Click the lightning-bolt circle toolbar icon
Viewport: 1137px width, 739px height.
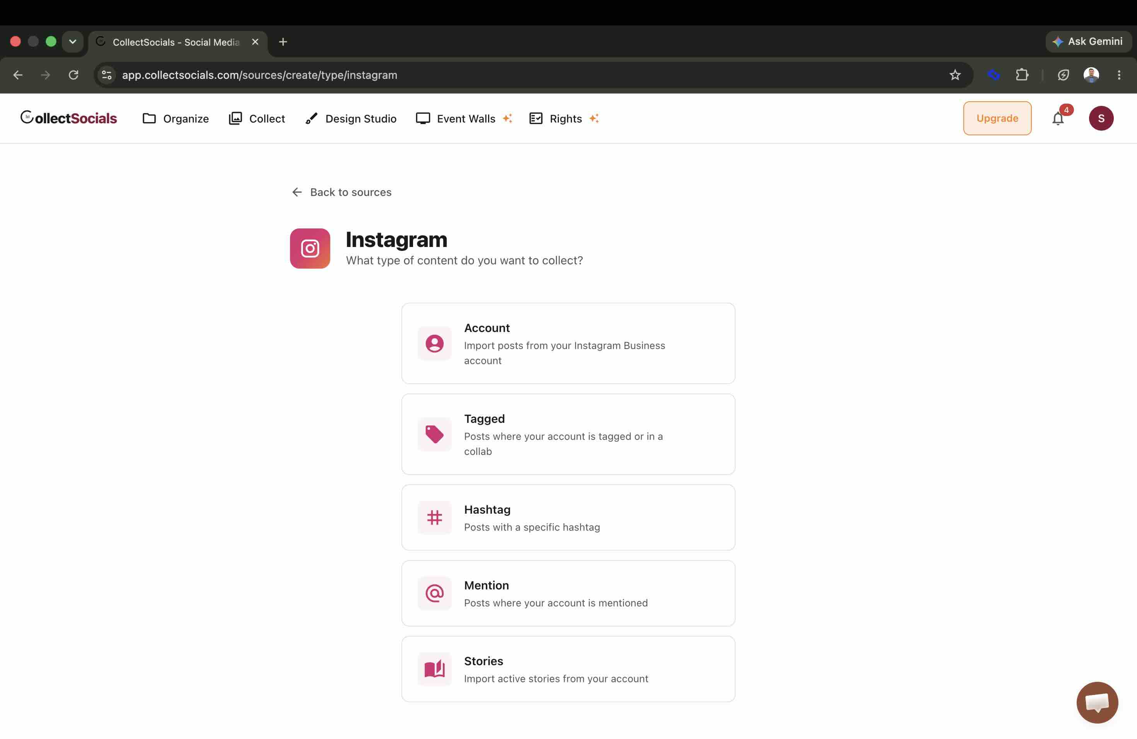[x=1063, y=75]
